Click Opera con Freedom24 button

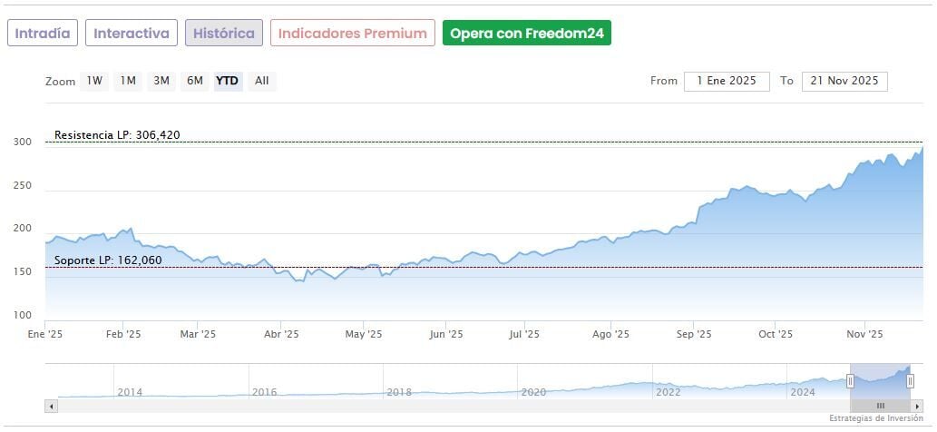point(527,34)
